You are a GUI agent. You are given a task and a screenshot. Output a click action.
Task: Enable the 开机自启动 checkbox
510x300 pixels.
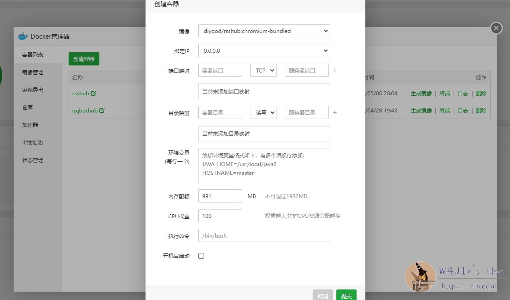click(x=201, y=256)
